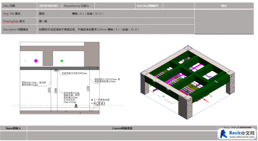Click the magenta pipe circle in the section

click(x=36, y=61)
